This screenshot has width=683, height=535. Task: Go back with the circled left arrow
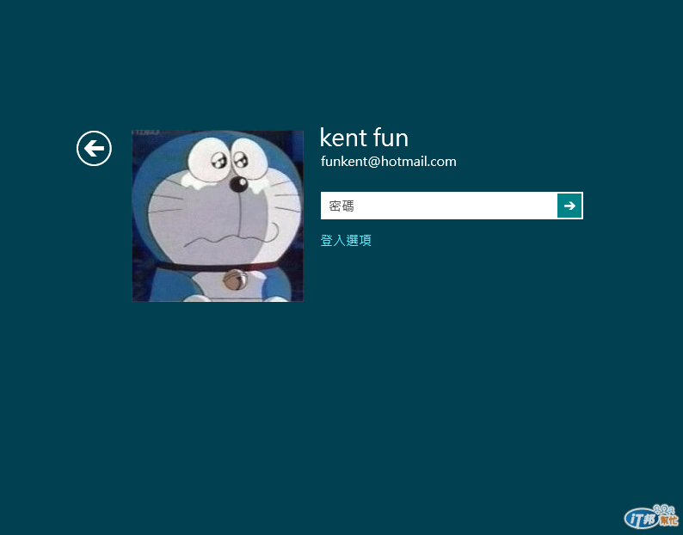tap(94, 148)
